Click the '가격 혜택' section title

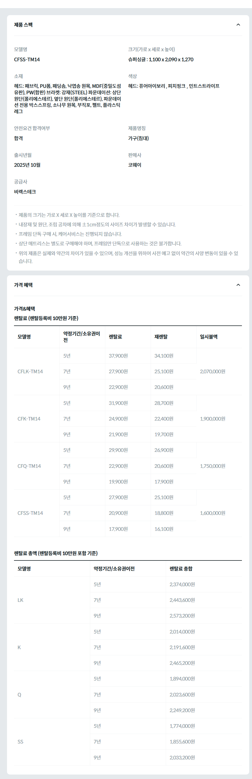[x=23, y=285]
